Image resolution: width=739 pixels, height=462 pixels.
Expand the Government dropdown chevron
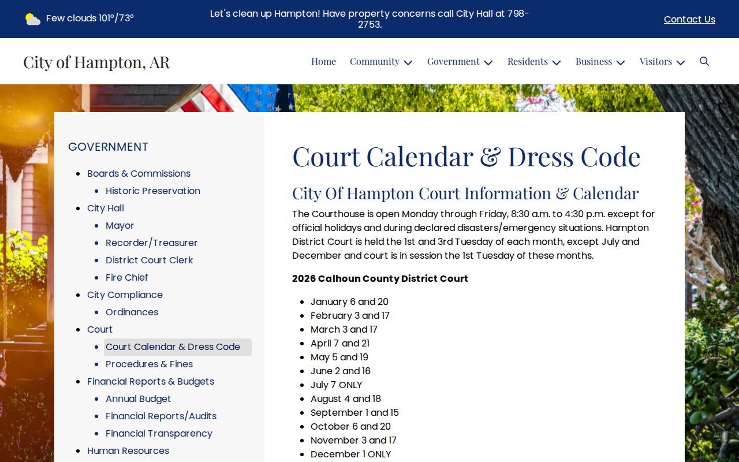(x=488, y=62)
